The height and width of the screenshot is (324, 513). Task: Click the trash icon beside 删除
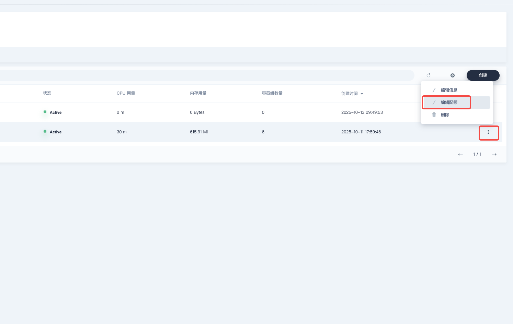tap(434, 115)
